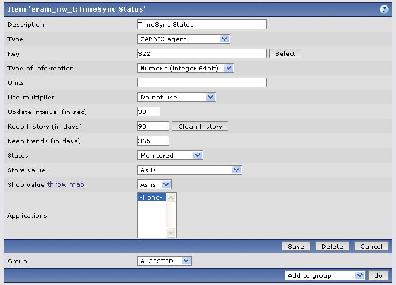Image resolution: width=396 pixels, height=285 pixels.
Task: Click the Key input field
Action: pyautogui.click(x=202, y=53)
